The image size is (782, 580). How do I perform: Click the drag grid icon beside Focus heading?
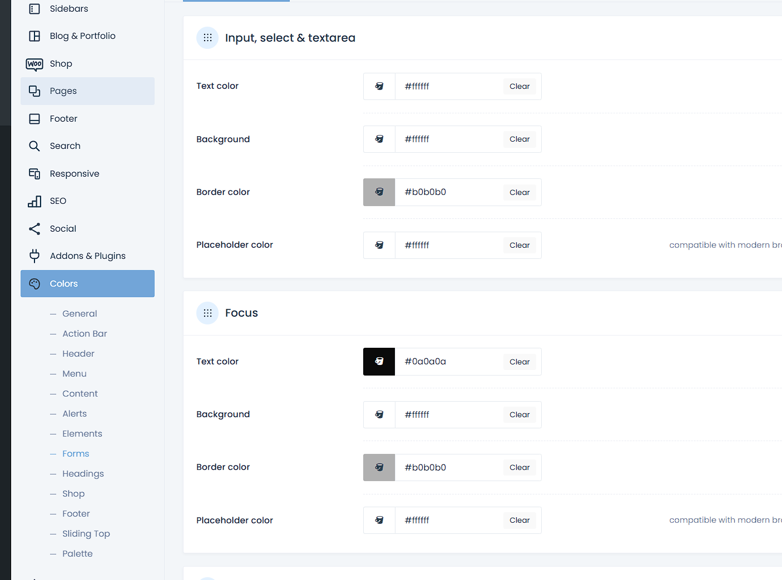pyautogui.click(x=207, y=313)
